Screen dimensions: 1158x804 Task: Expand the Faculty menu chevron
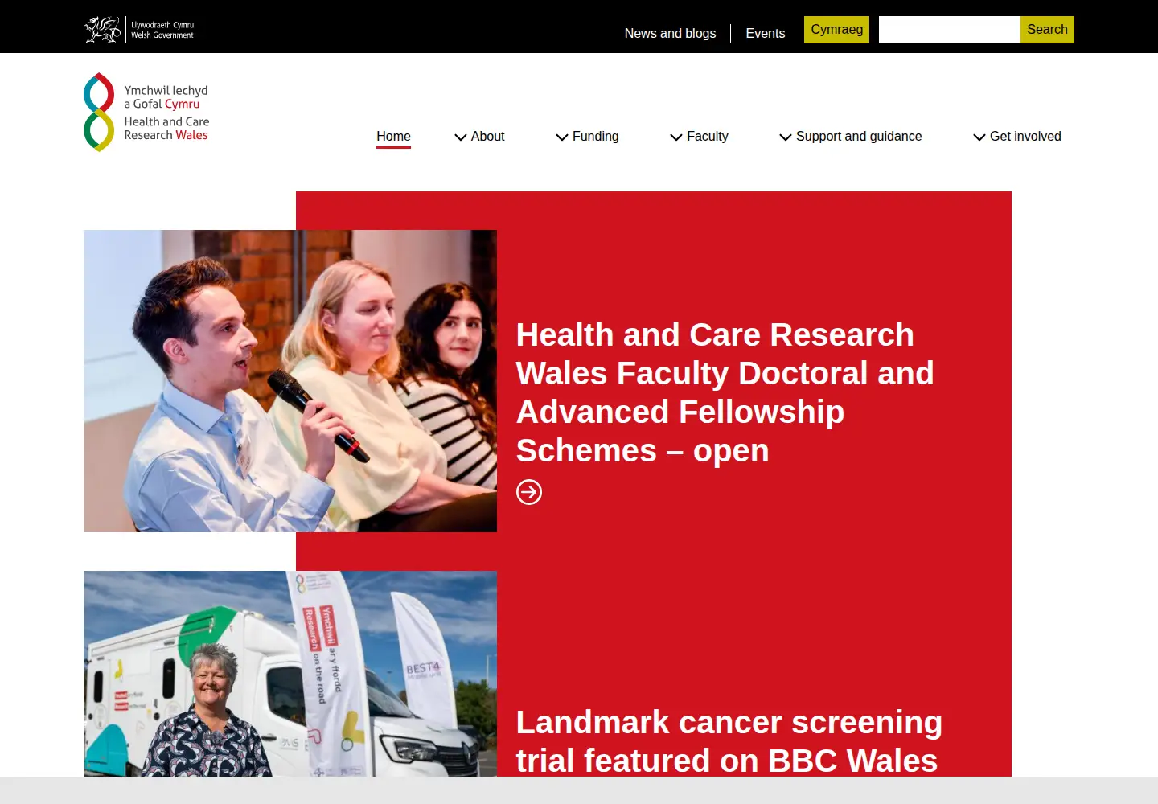pos(676,137)
